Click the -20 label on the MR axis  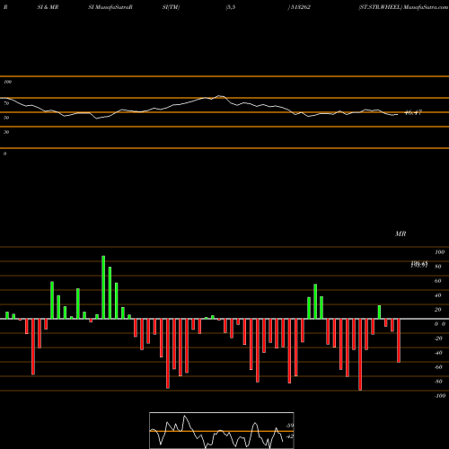[x=438, y=339]
